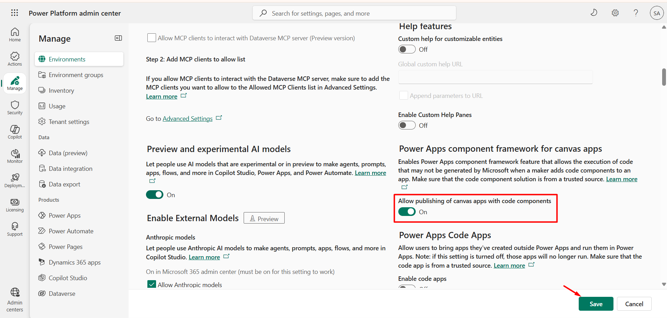Click the page vertical scrollbar thumb
Image resolution: width=667 pixels, height=318 pixels.
click(x=664, y=77)
